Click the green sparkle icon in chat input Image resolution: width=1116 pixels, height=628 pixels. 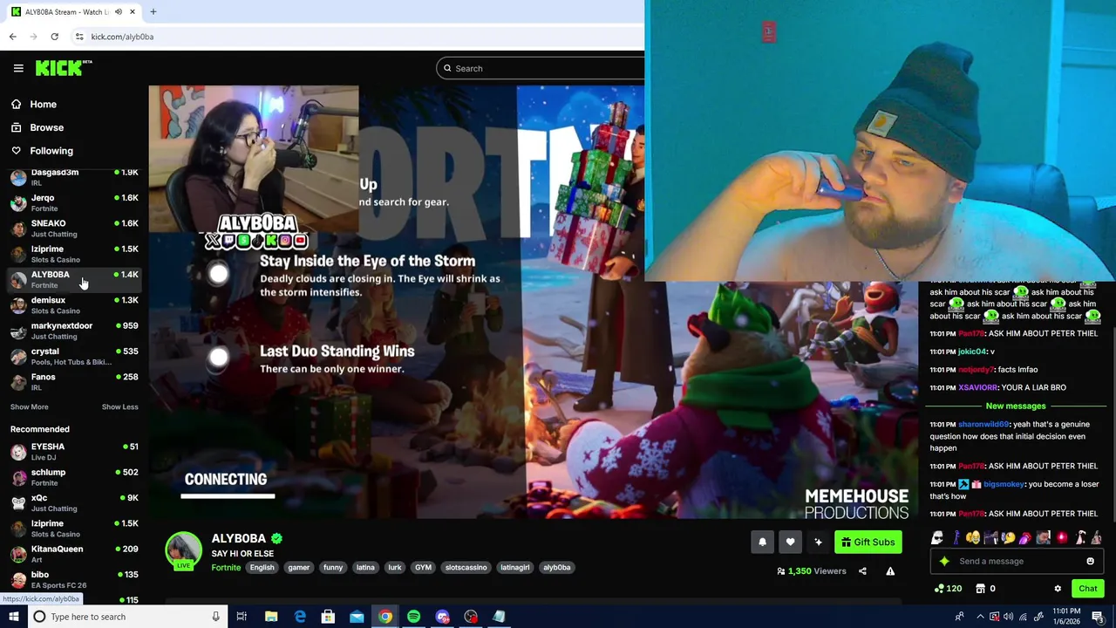pyautogui.click(x=944, y=562)
